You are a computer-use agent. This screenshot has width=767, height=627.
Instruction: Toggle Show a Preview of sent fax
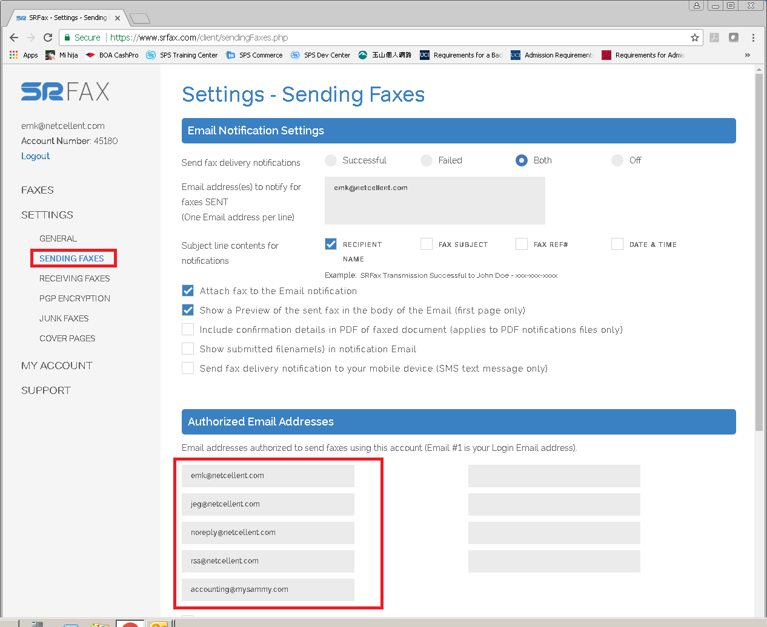click(188, 310)
